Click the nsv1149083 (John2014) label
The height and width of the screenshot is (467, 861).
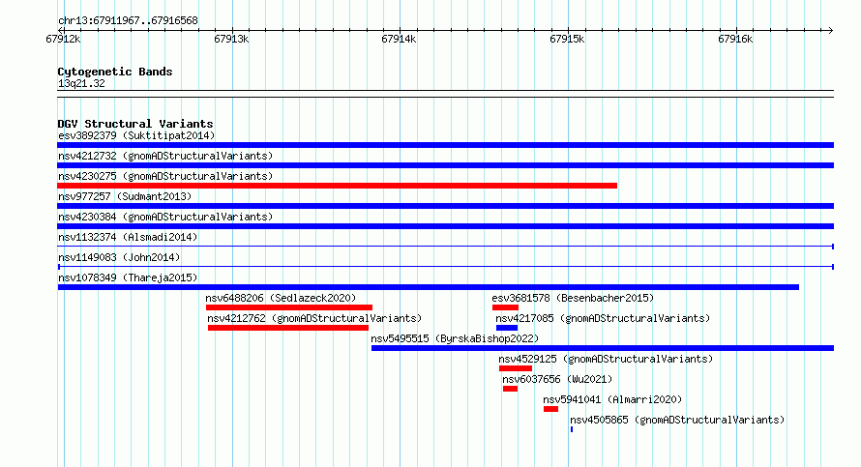coord(119,257)
